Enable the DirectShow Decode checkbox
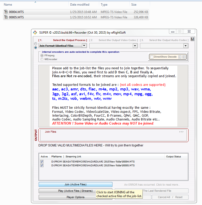Screen dimensions: 202x205 point(152,57)
